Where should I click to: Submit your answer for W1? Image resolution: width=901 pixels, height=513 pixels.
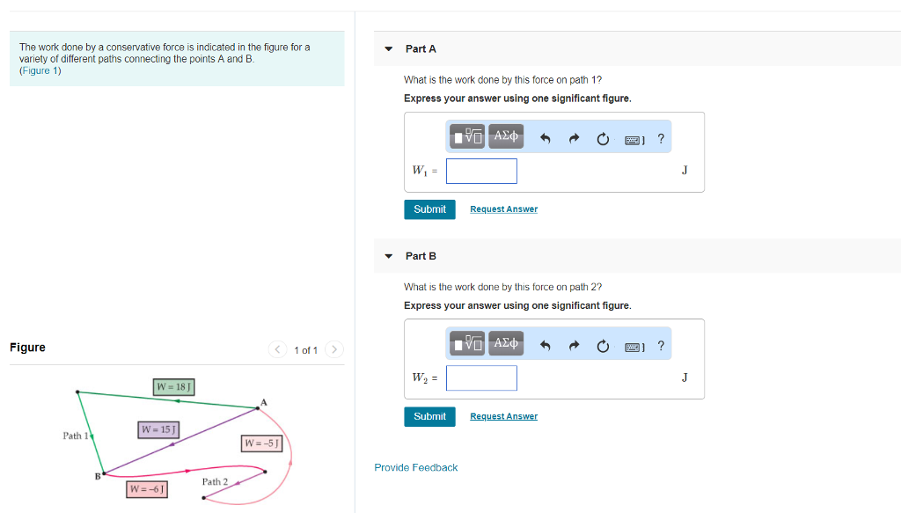pyautogui.click(x=429, y=209)
